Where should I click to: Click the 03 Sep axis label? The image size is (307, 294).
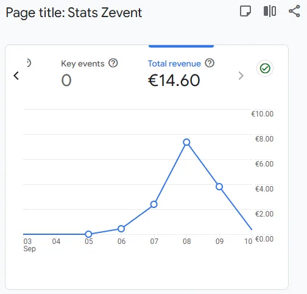[29, 245]
